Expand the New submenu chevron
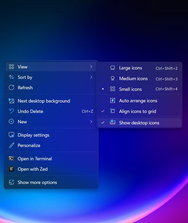Viewport: 188px width, 223px height. pos(91,122)
